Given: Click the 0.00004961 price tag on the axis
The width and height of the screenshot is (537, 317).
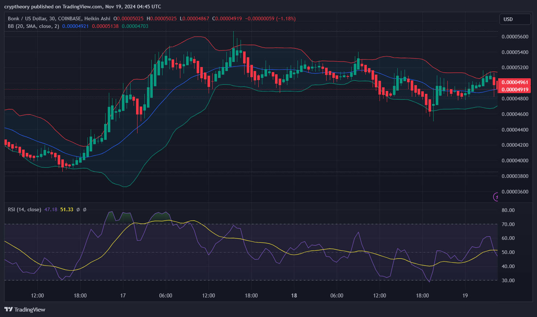Looking at the screenshot, I should coord(514,82).
